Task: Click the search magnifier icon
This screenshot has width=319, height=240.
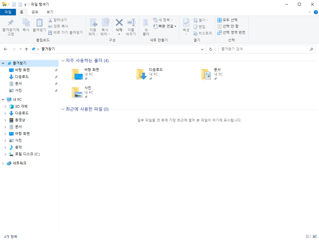Action: pos(311,49)
